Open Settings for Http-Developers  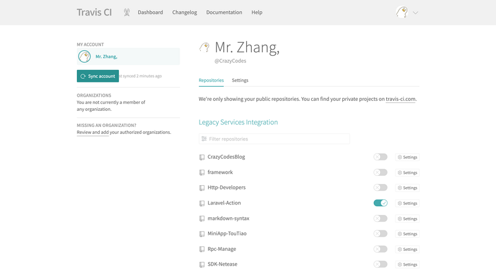point(407,188)
